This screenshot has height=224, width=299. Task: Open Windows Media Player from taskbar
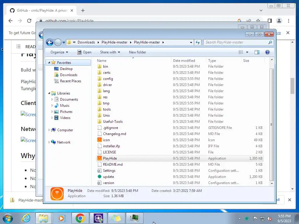tap(61, 218)
